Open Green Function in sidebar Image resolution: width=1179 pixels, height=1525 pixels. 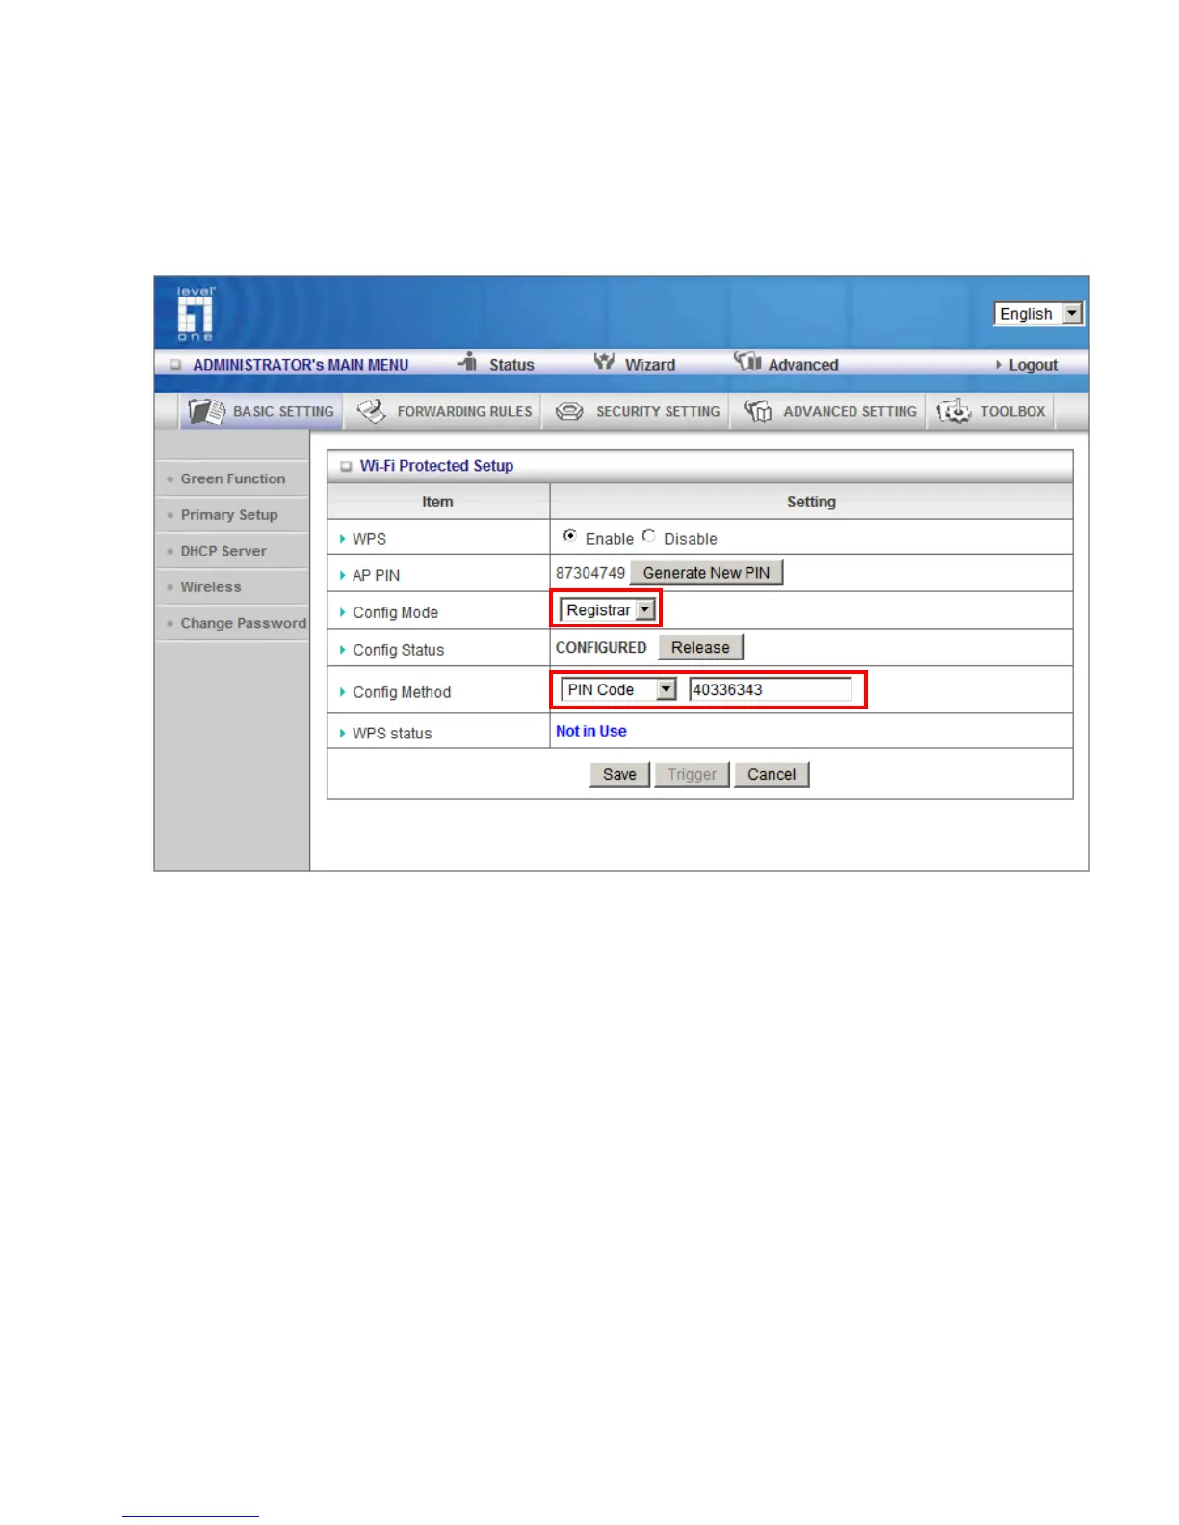233,478
